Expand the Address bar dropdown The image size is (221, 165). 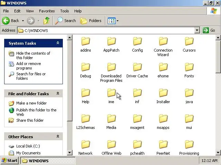tap(197, 30)
